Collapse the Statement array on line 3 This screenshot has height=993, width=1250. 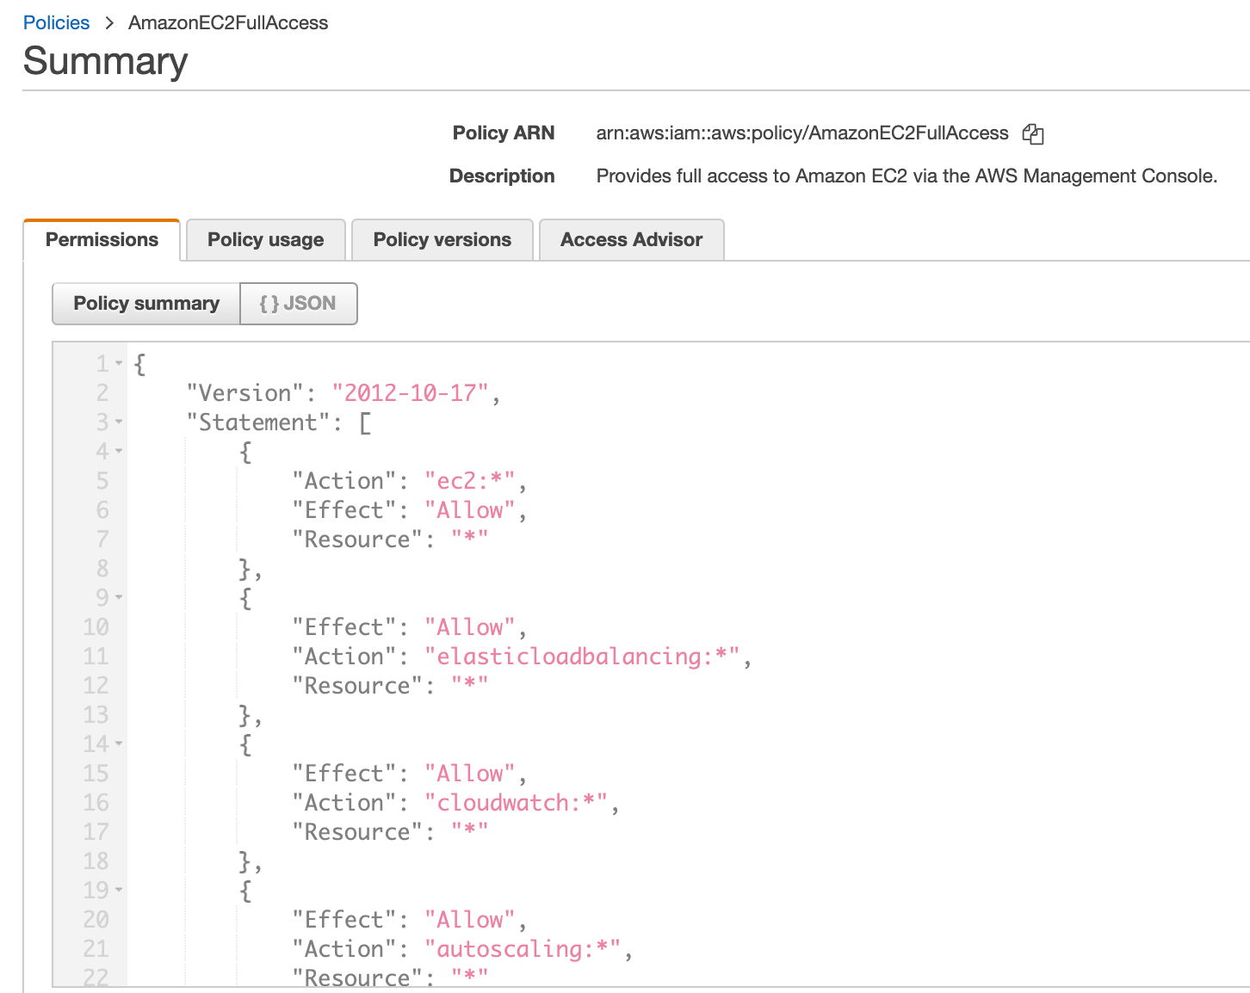coord(119,422)
